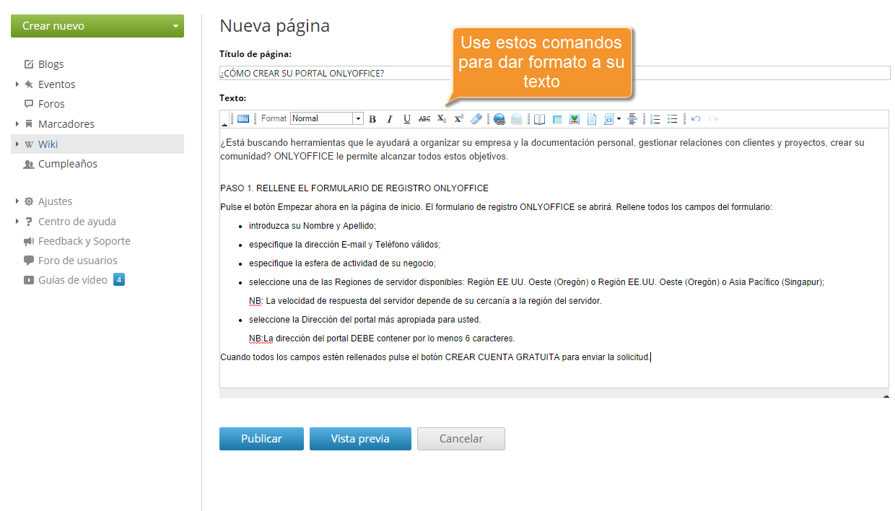Apply subscript formatting
This screenshot has height=511, width=895.
pos(442,118)
